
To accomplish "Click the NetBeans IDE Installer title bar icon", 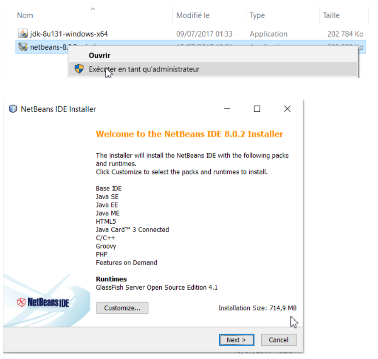I will (13, 109).
